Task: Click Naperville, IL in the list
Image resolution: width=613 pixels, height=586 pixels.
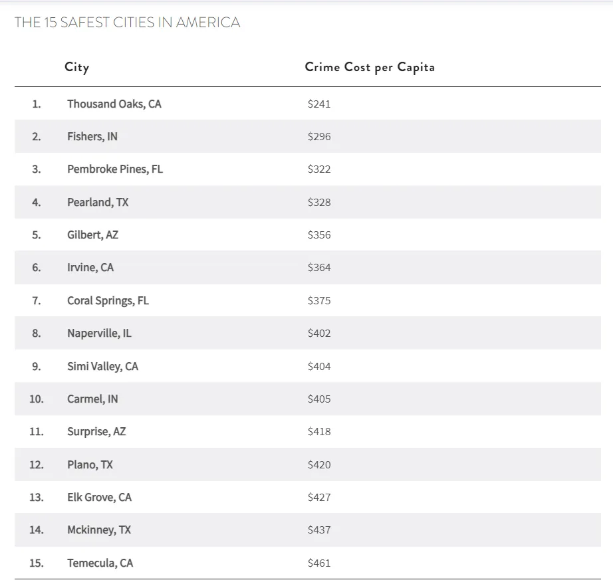Action: [x=99, y=333]
